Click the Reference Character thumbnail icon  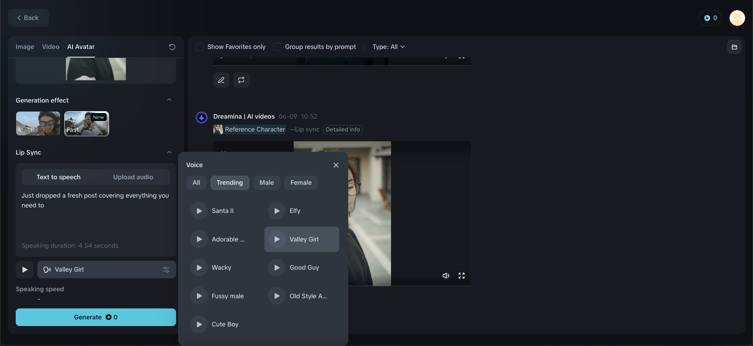tap(218, 130)
